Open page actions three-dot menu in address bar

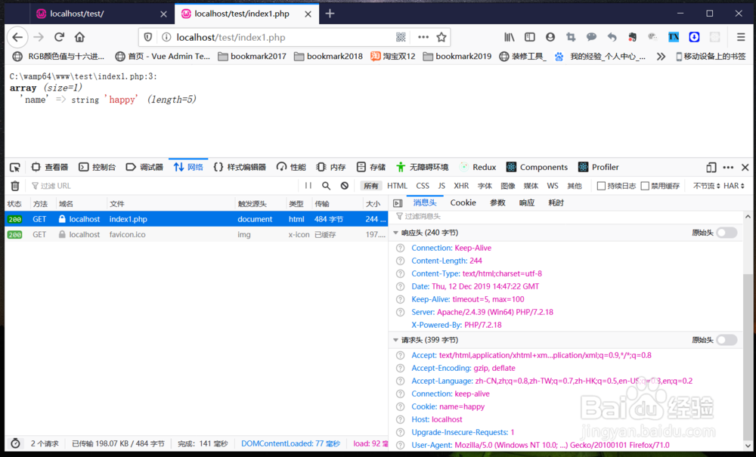[423, 37]
